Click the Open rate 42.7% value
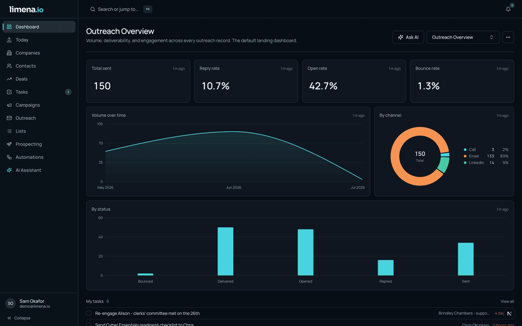The width and height of the screenshot is (522, 326). (x=323, y=86)
